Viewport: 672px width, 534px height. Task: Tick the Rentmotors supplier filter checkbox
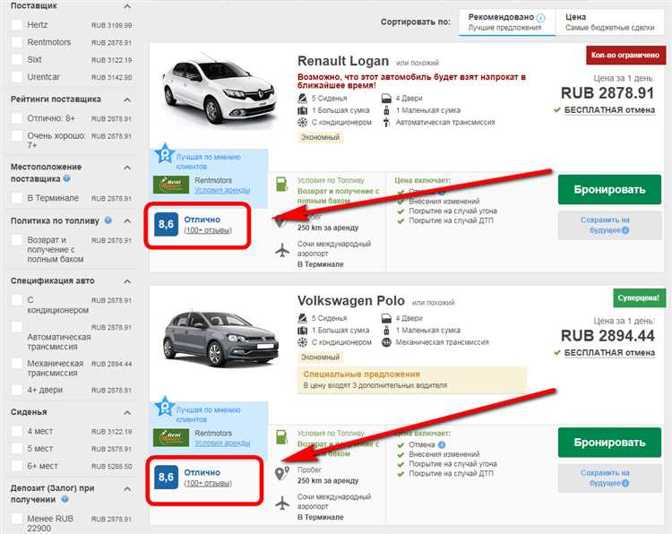[17, 42]
